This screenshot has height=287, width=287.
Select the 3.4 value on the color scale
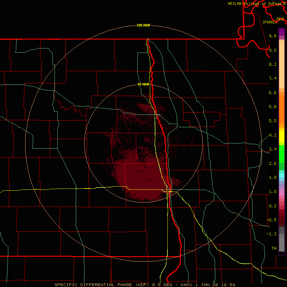[x=273, y=149]
